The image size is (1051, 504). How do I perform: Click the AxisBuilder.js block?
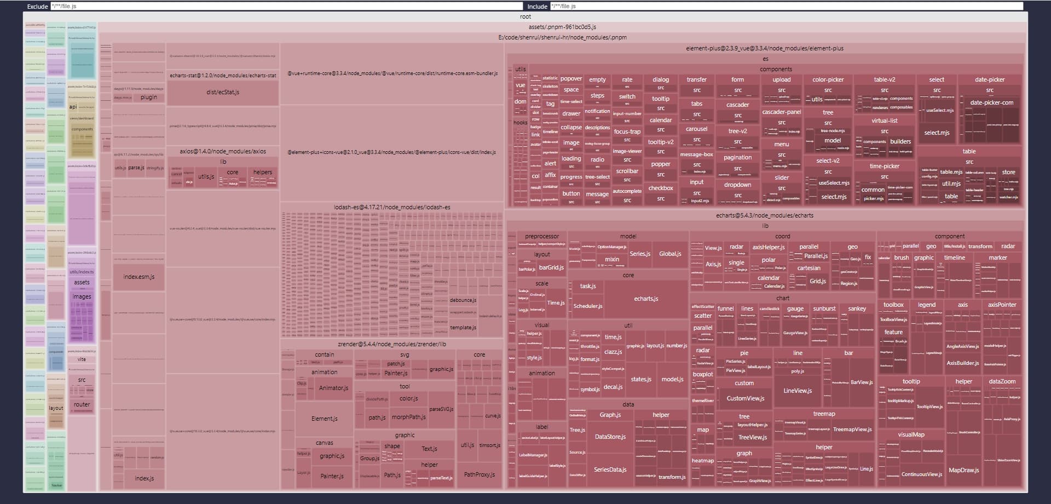[962, 363]
